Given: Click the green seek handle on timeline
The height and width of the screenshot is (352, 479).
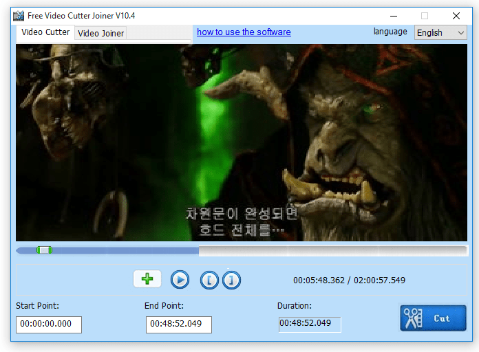Looking at the screenshot, I should pos(44,250).
